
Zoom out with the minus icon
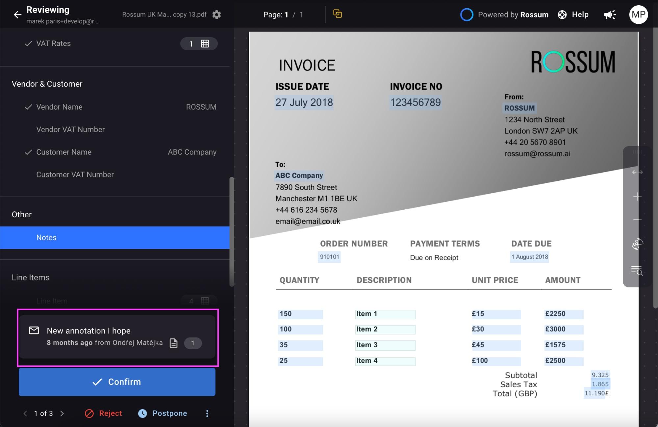pyautogui.click(x=637, y=220)
